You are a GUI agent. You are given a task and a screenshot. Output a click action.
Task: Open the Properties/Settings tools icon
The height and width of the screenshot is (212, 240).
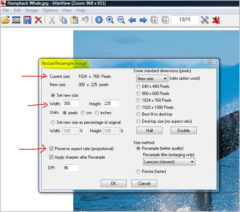click(x=205, y=20)
